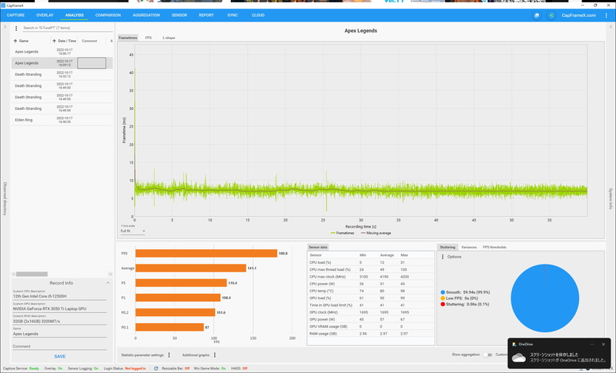The height and width of the screenshot is (373, 616).
Task: Select the FPS thresholds tab
Action: pyautogui.click(x=494, y=247)
